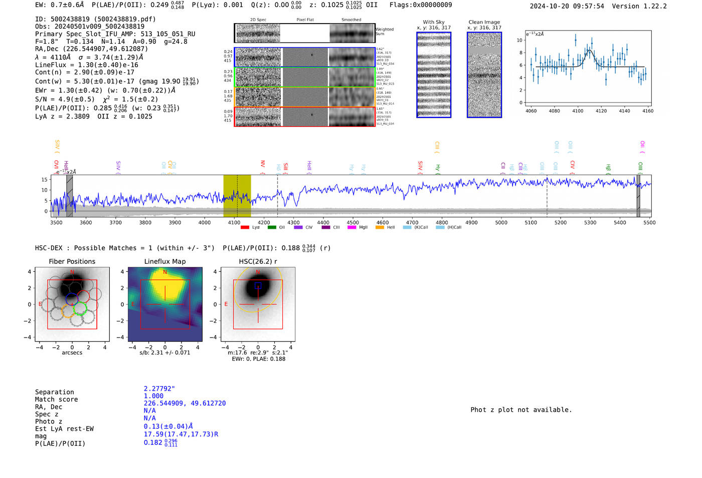The image size is (702, 478).
Task: Open the With Sky cutout image
Action: coord(434,75)
